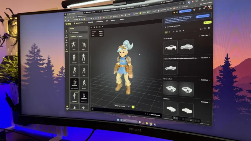Image resolution: width=251 pixels, height=141 pixels.
Task: Switch to the list view in the assets panel
Action: (169, 32)
